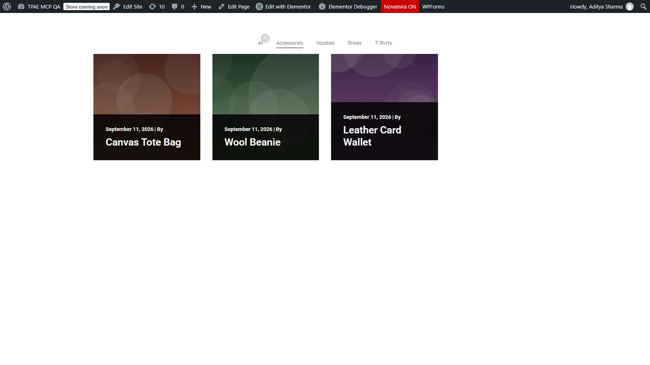Open Edit with Elementor
This screenshot has width=650, height=365.
point(288,6)
